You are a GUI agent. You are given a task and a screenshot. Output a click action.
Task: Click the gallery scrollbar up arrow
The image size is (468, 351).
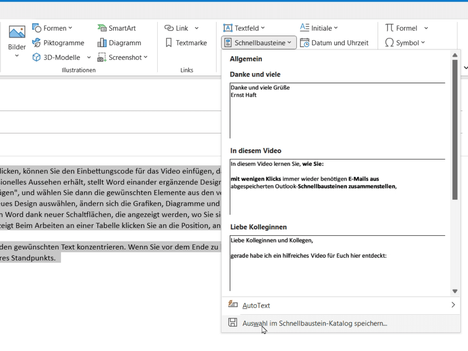tap(455, 55)
